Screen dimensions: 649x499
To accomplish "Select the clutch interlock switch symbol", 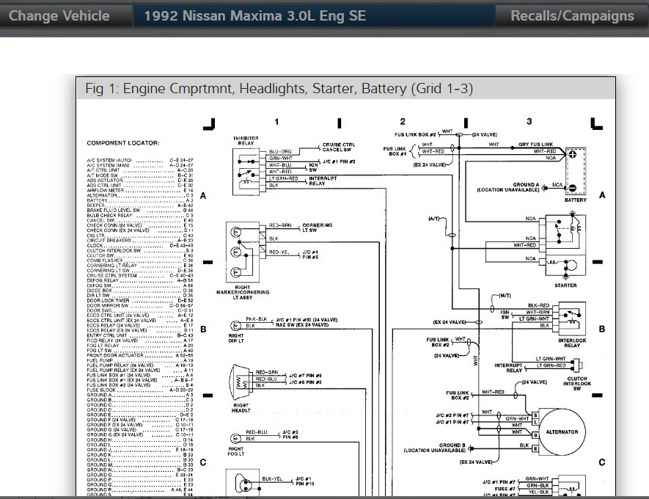I will 576,363.
